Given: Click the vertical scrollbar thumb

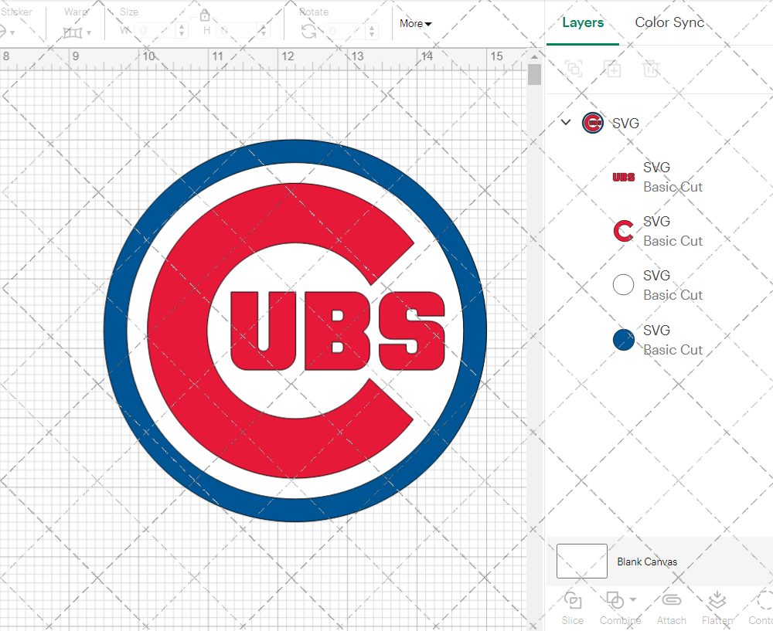Looking at the screenshot, I should (534, 74).
